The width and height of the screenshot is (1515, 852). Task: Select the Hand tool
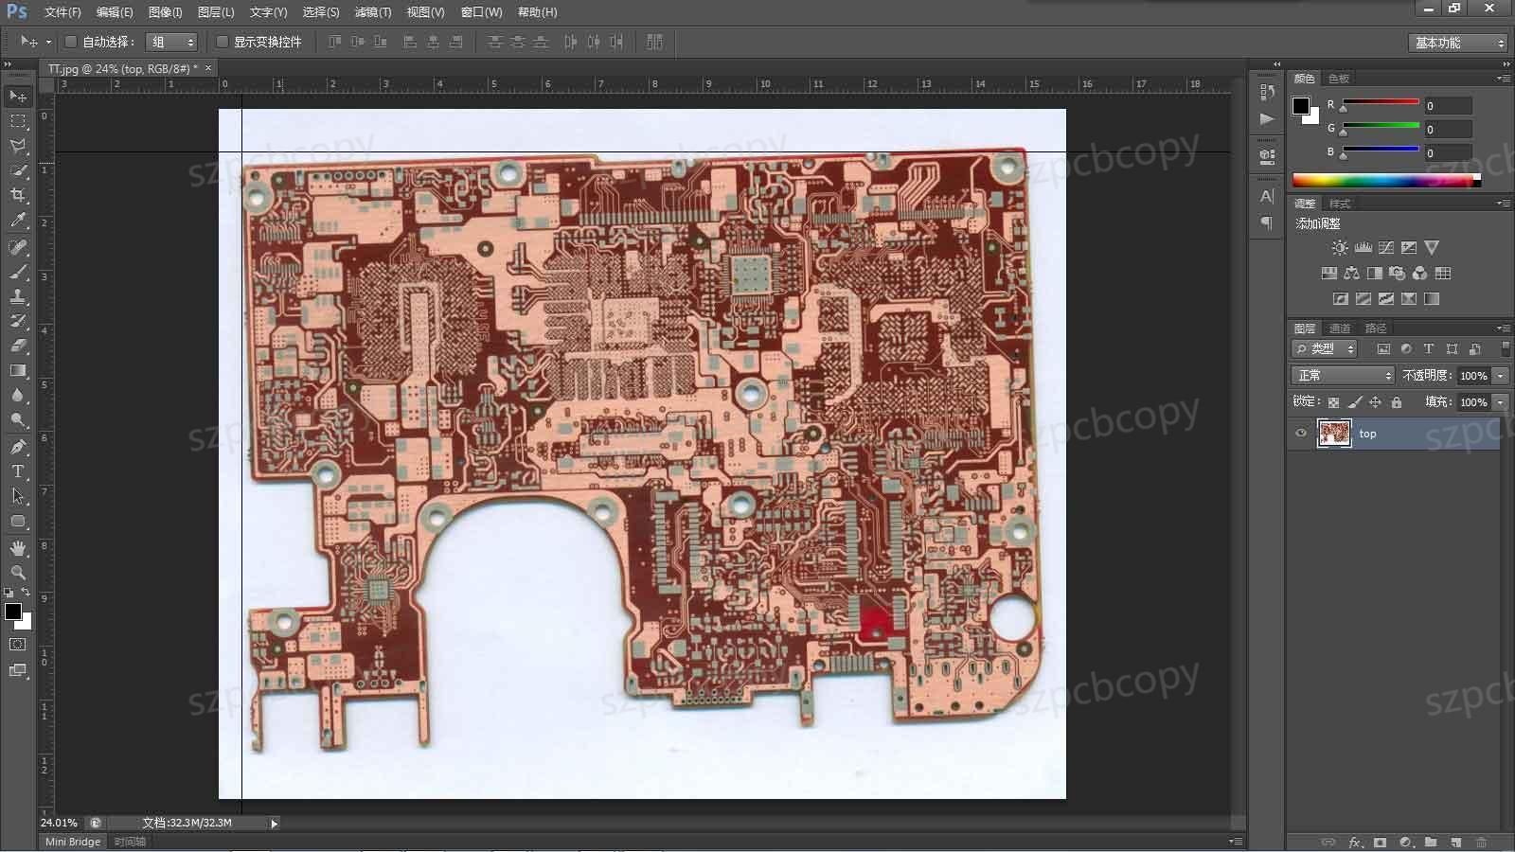(x=18, y=548)
